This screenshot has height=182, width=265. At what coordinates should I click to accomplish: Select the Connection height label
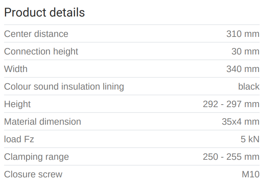click(41, 52)
